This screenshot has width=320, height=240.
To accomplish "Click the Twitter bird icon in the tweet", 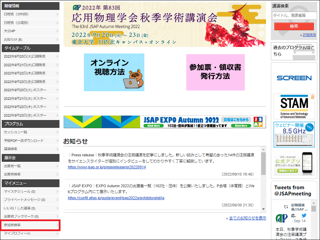I will pos(304,216).
